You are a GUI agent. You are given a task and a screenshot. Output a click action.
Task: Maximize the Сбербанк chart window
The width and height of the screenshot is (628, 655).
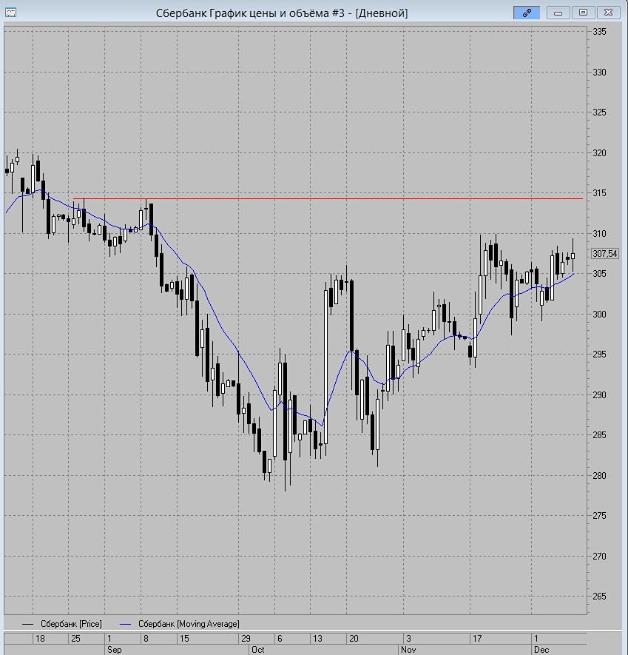pos(584,13)
